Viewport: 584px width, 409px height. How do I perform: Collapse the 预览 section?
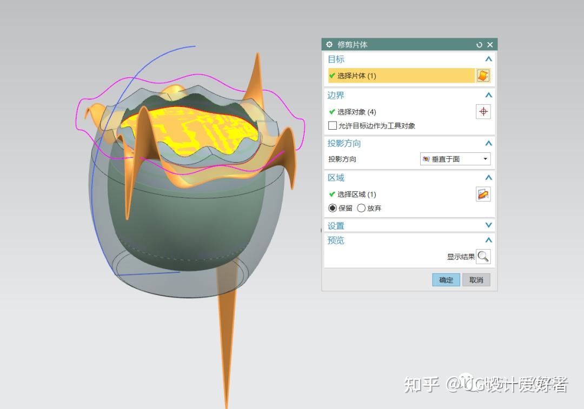tap(488, 240)
